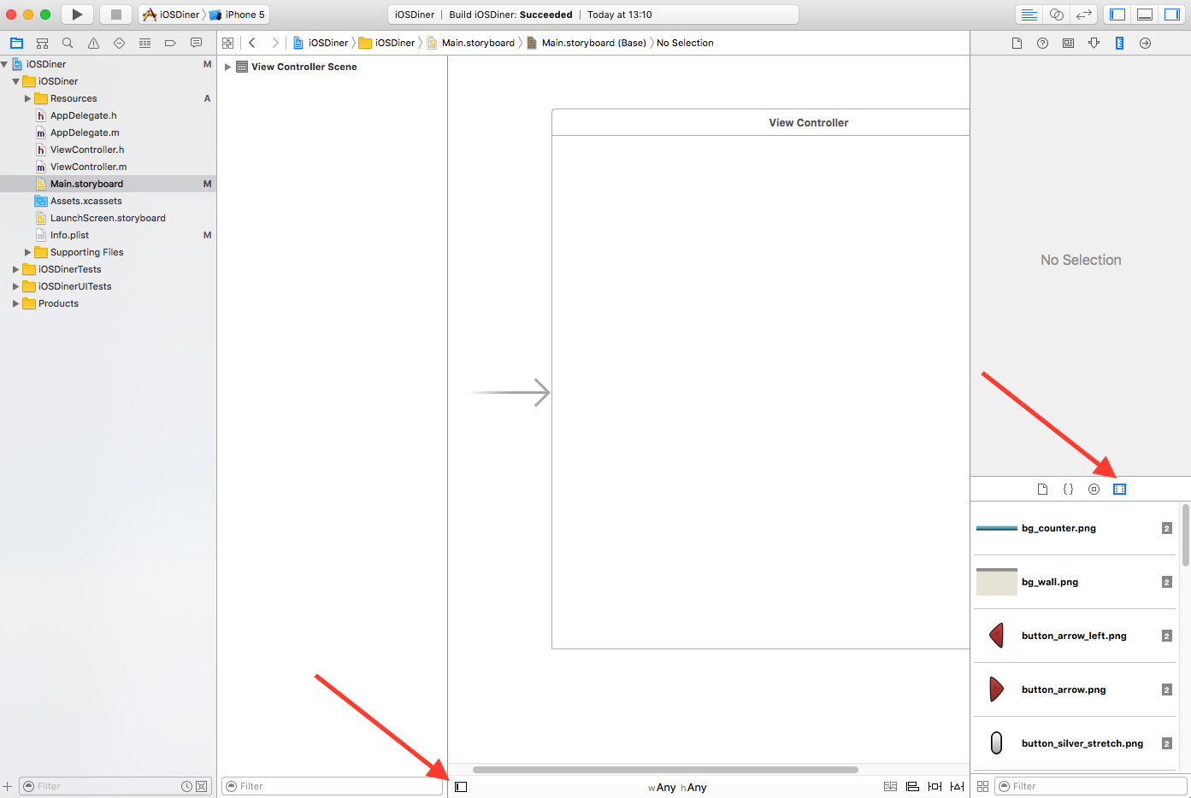This screenshot has height=798, width=1191.
Task: Stop the running build
Action: (116, 15)
